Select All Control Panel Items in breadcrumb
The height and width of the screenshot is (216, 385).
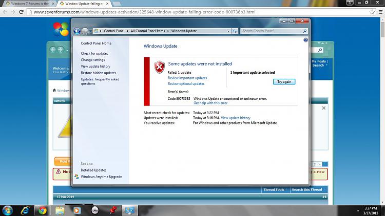click(x=147, y=31)
